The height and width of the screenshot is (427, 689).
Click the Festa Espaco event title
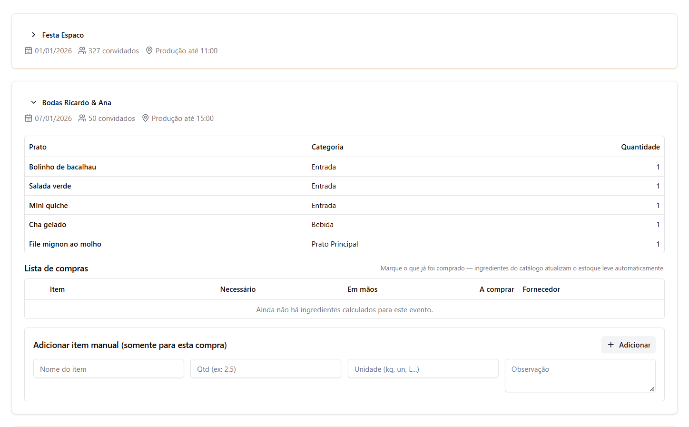63,35
